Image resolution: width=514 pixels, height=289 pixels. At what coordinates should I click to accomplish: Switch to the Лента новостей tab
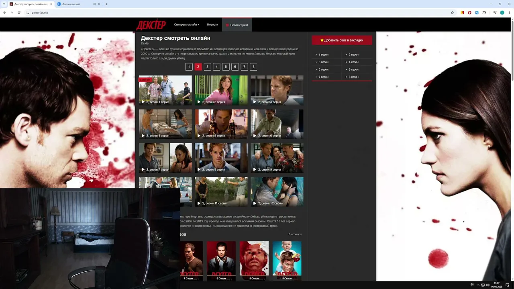coord(79,4)
